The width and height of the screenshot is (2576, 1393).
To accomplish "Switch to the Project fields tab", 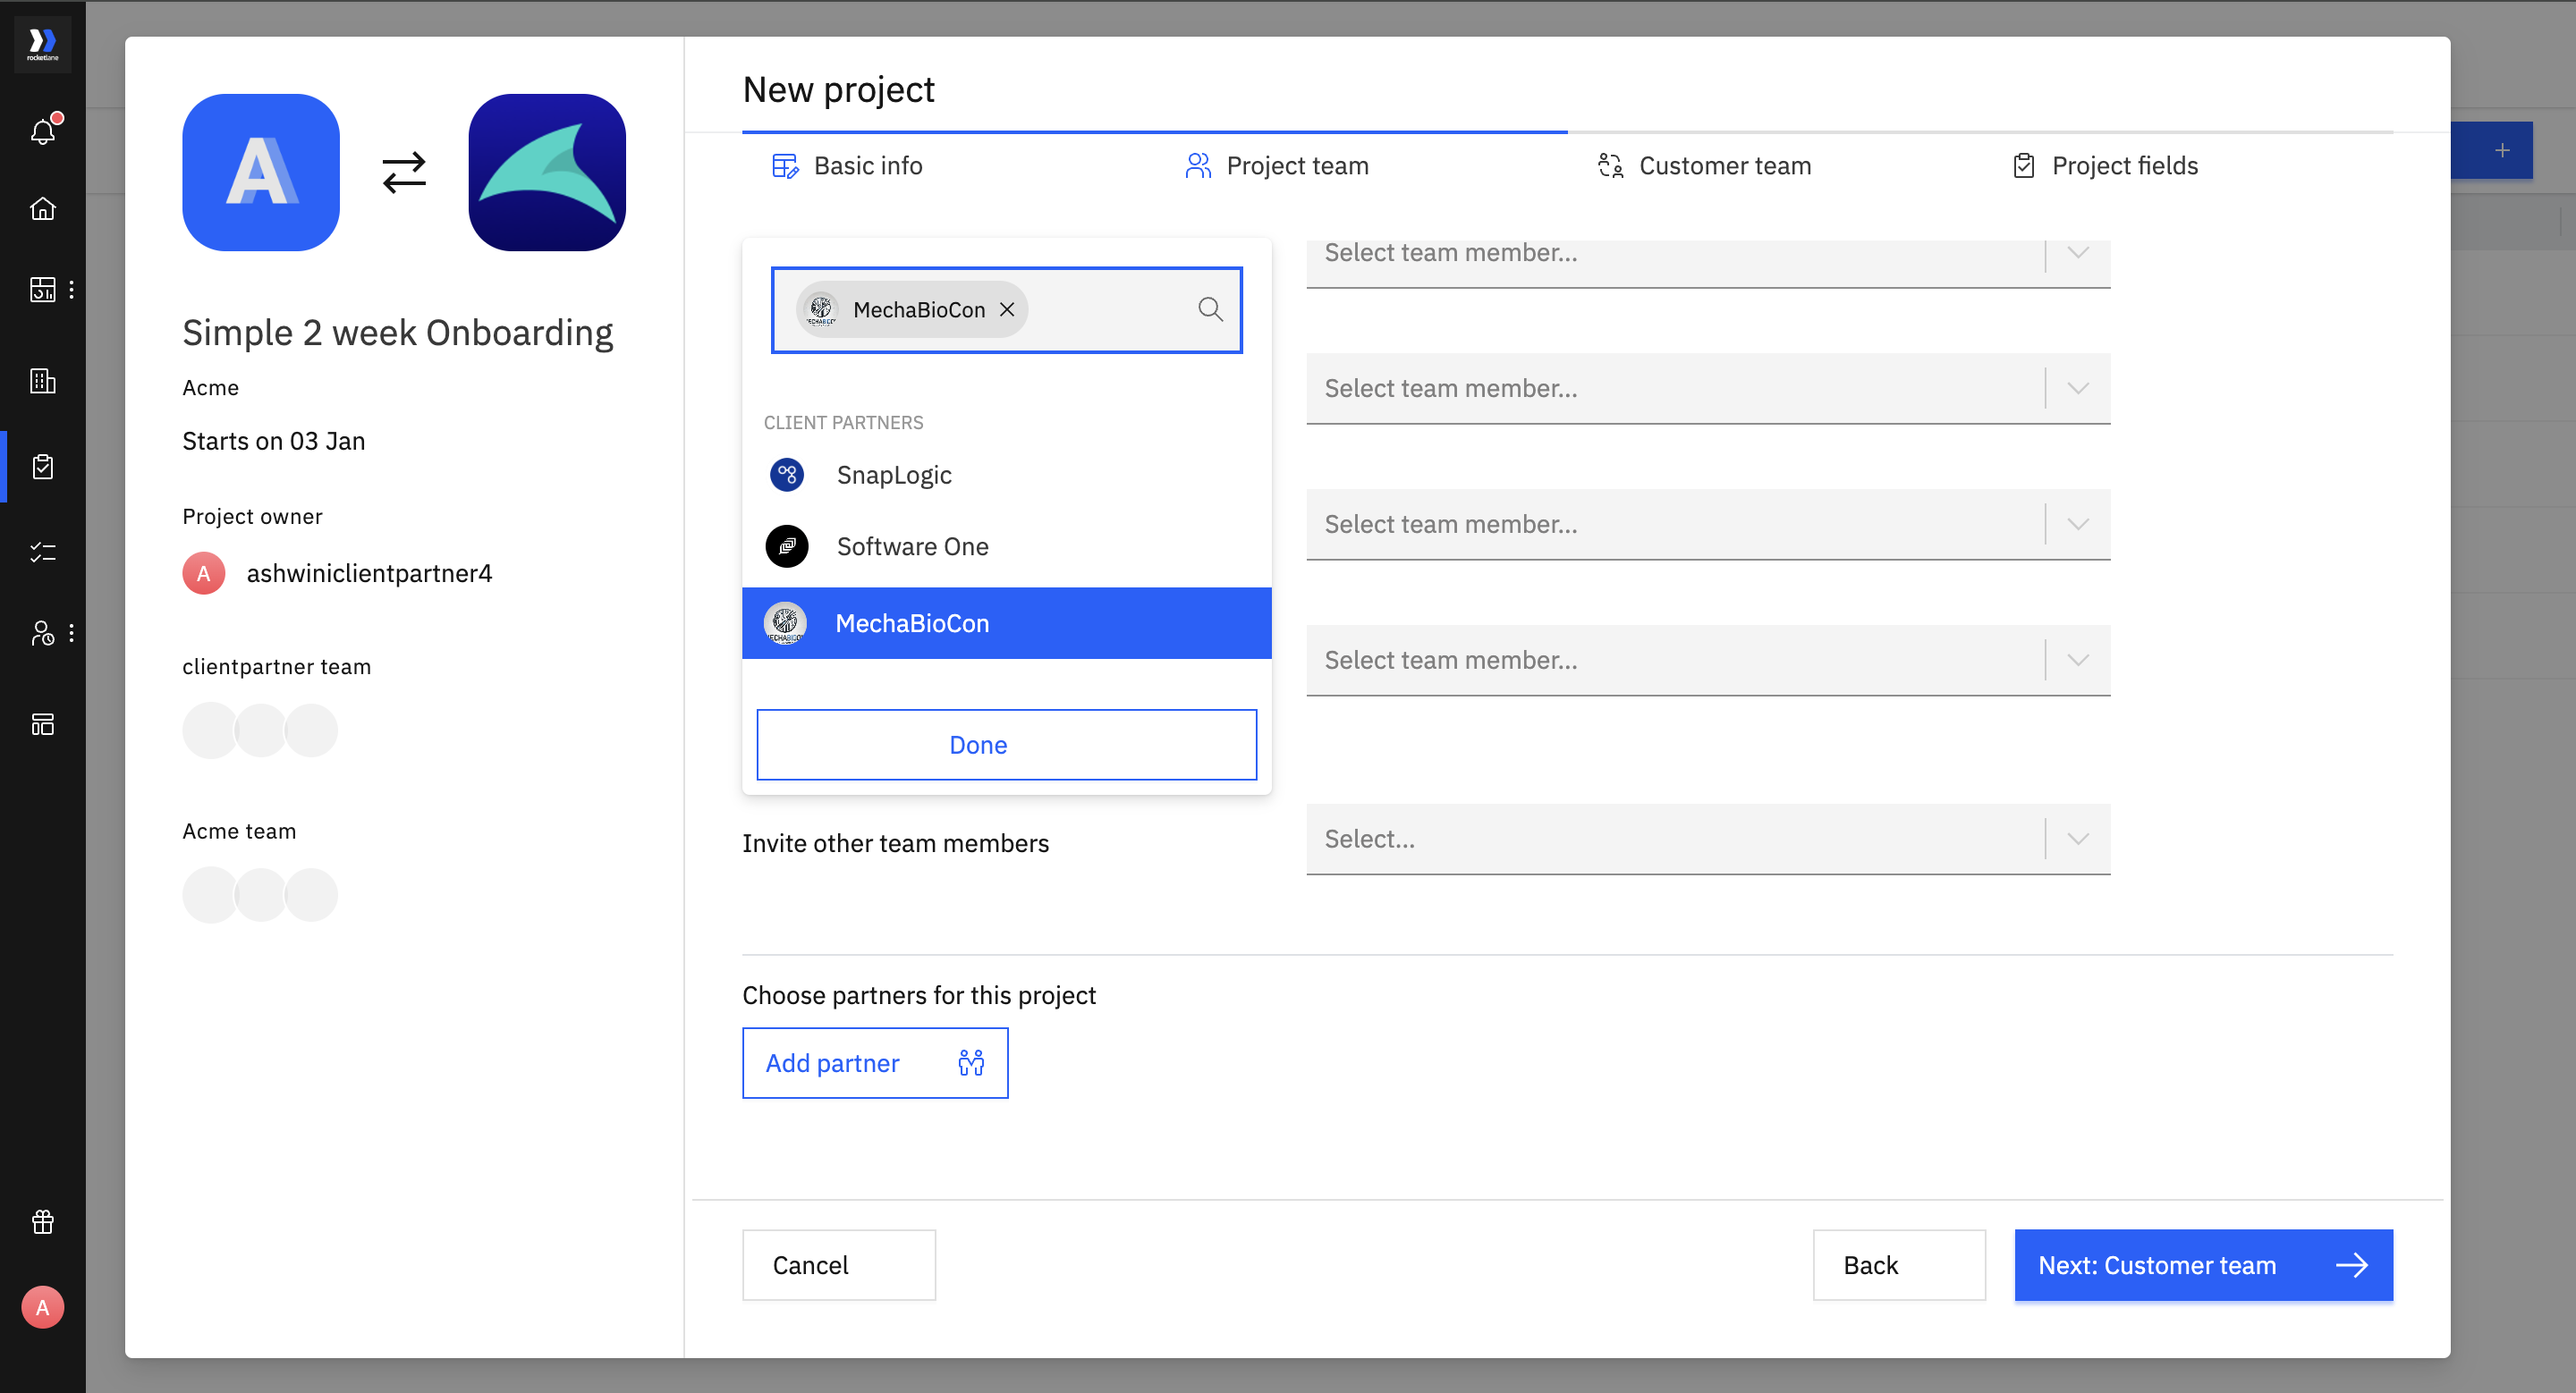I will (x=2124, y=166).
